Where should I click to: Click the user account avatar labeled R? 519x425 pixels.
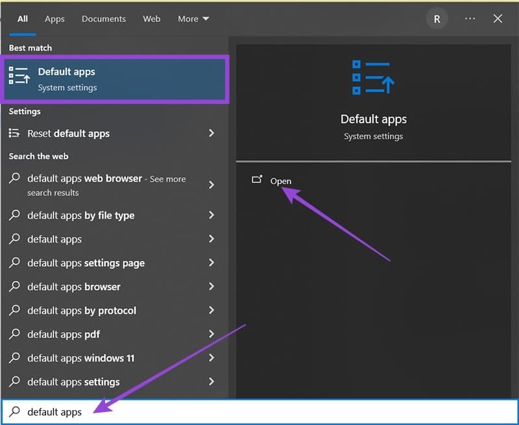coord(437,19)
